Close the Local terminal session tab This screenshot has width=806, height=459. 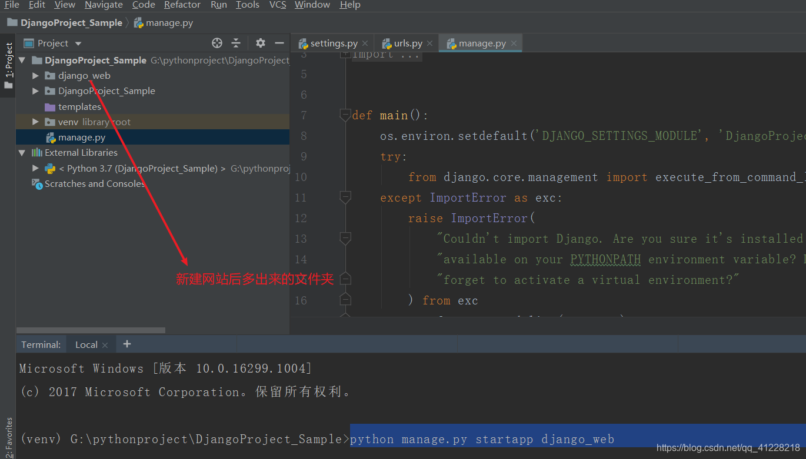coord(105,345)
